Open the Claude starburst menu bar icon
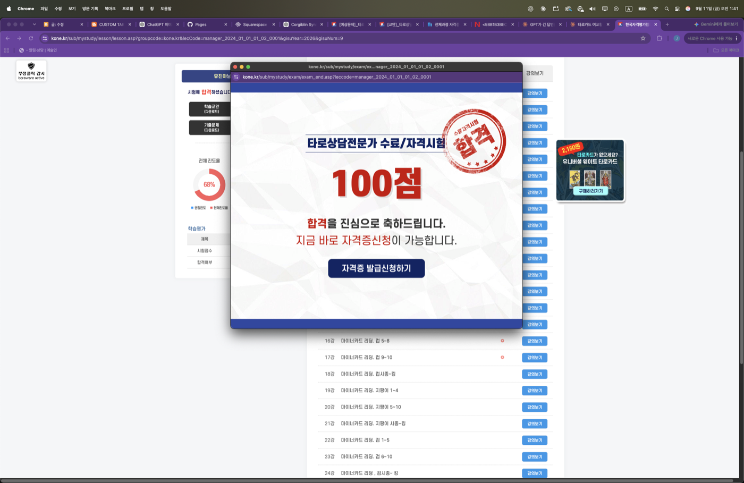The width and height of the screenshot is (744, 483). point(543,9)
